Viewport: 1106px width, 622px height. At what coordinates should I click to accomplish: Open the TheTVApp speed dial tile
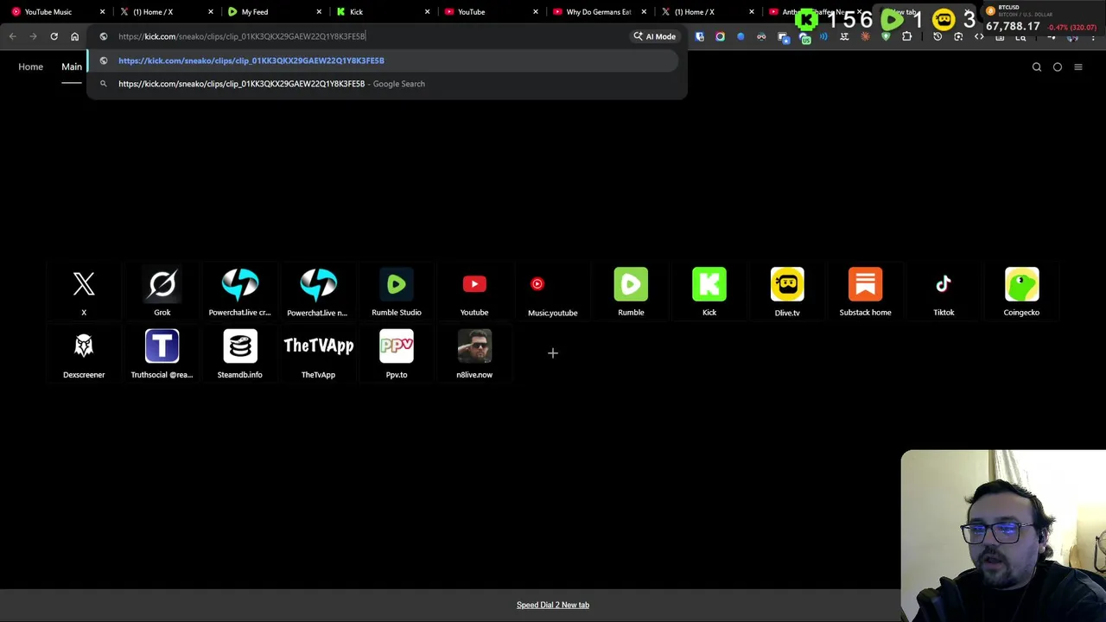pos(318,354)
